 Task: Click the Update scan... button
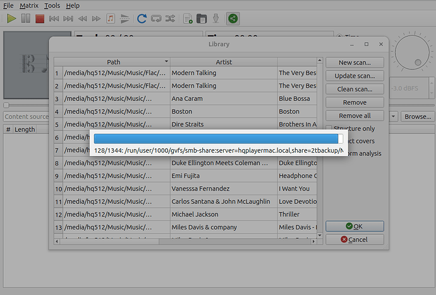click(x=354, y=76)
